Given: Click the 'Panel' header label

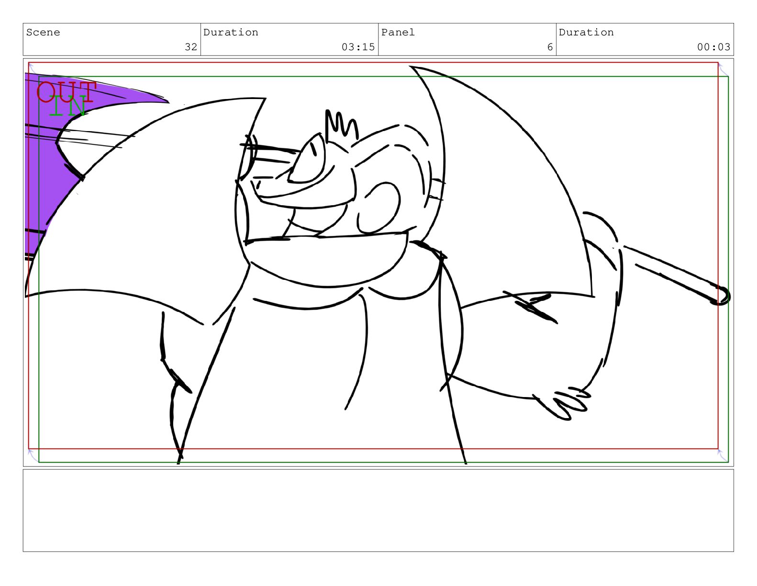Looking at the screenshot, I should click(x=398, y=33).
